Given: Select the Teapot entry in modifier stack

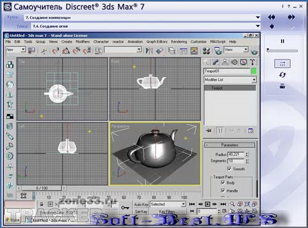Looking at the screenshot, I should (x=230, y=88).
